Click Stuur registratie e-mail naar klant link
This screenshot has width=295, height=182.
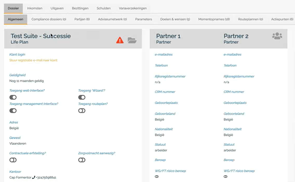tap(33, 60)
